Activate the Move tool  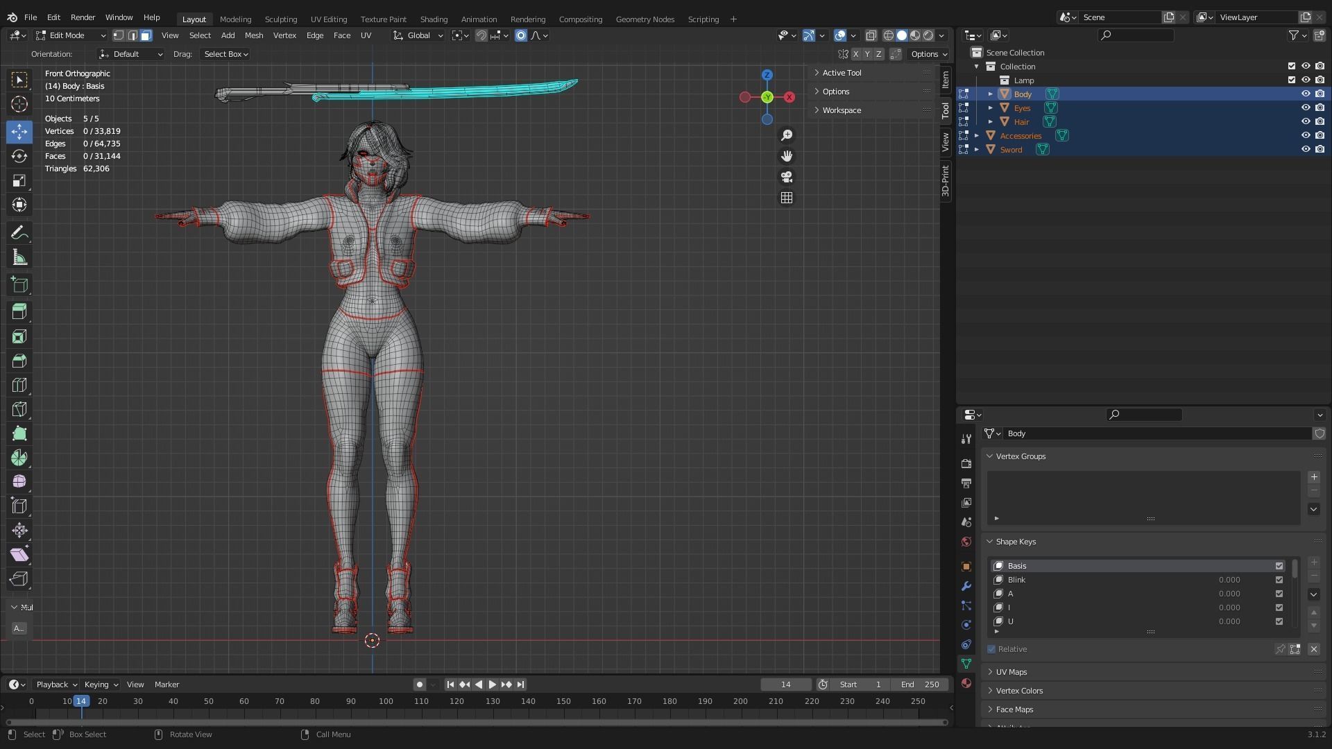[19, 132]
